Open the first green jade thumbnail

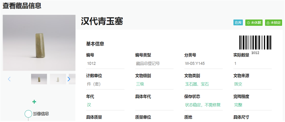click(x=39, y=79)
